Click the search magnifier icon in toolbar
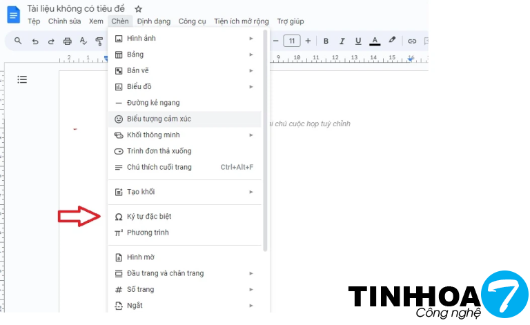 coord(19,41)
